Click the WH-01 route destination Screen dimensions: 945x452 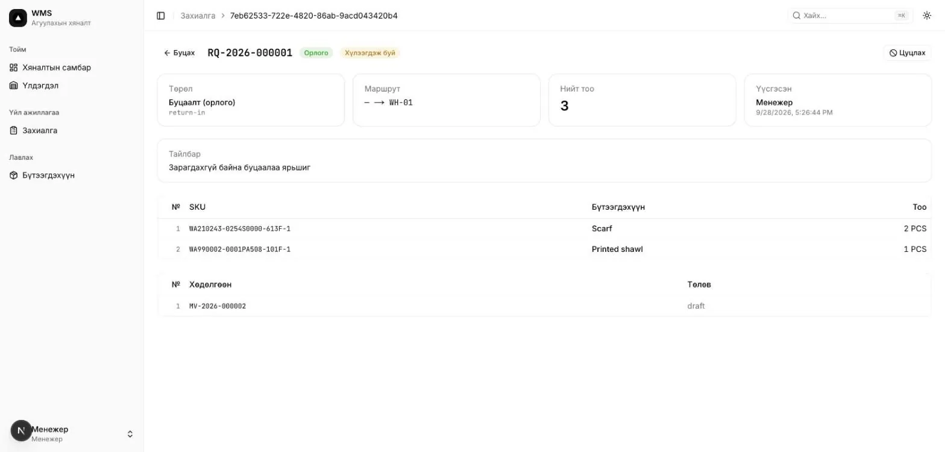pos(401,102)
